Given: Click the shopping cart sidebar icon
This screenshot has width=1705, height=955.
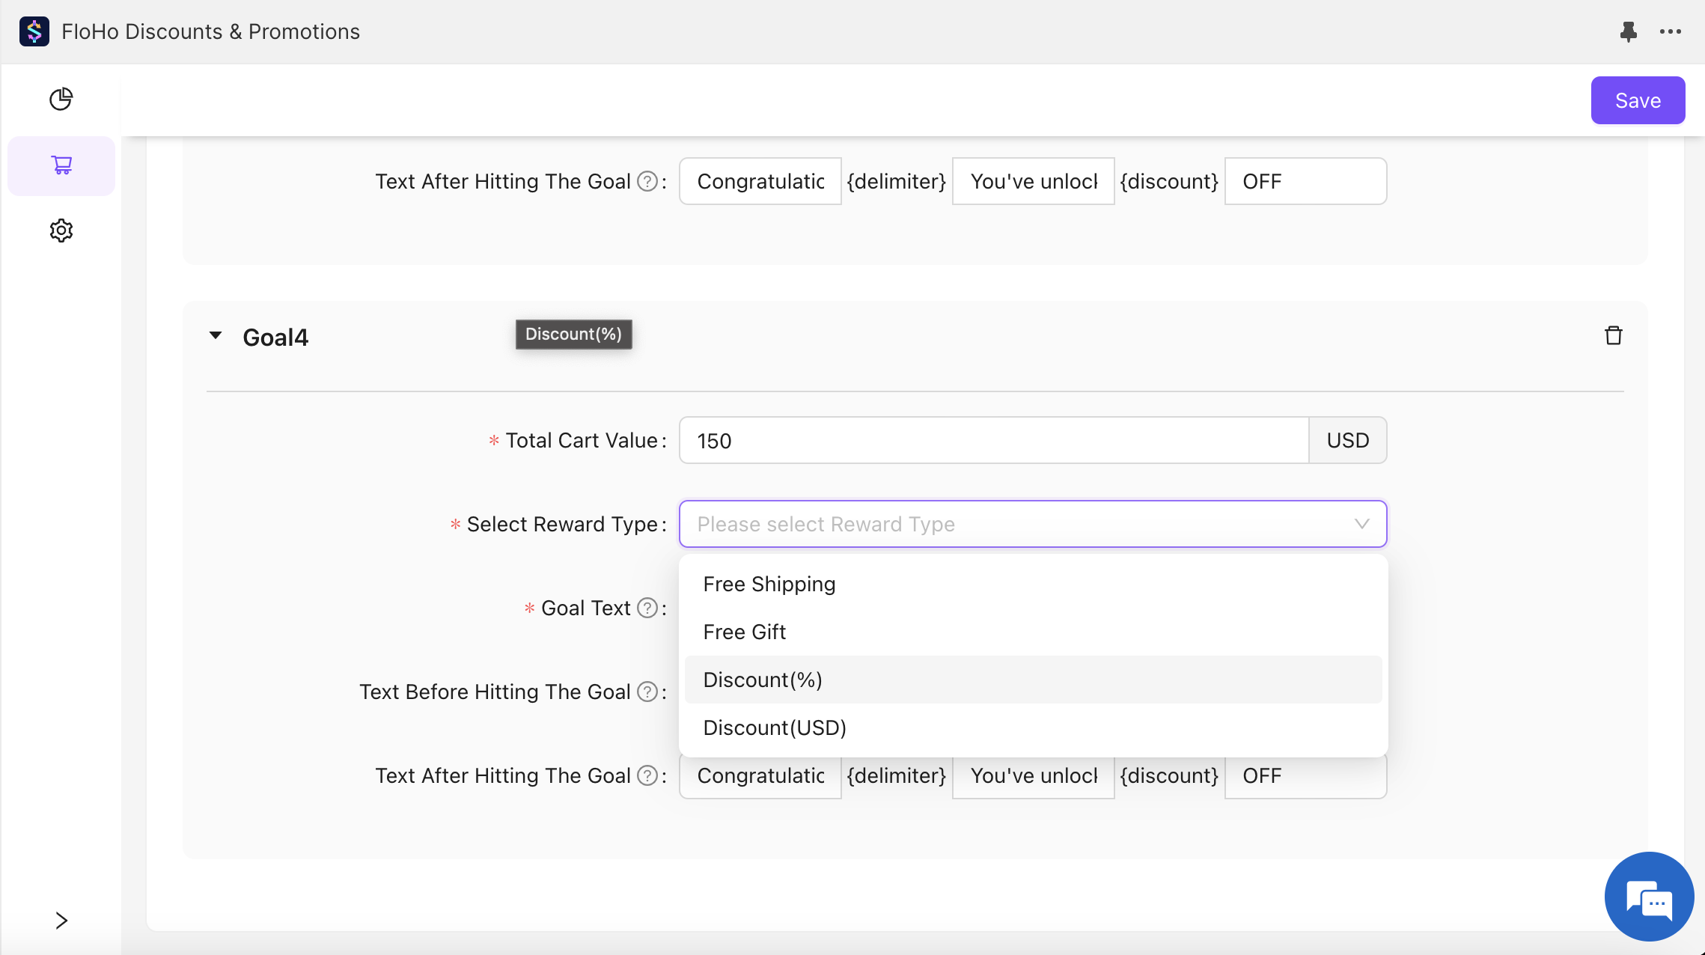Looking at the screenshot, I should pos(61,165).
